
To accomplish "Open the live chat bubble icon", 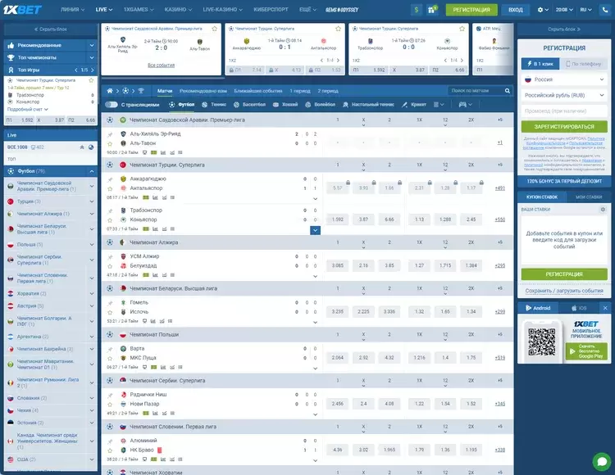I will coord(602,461).
